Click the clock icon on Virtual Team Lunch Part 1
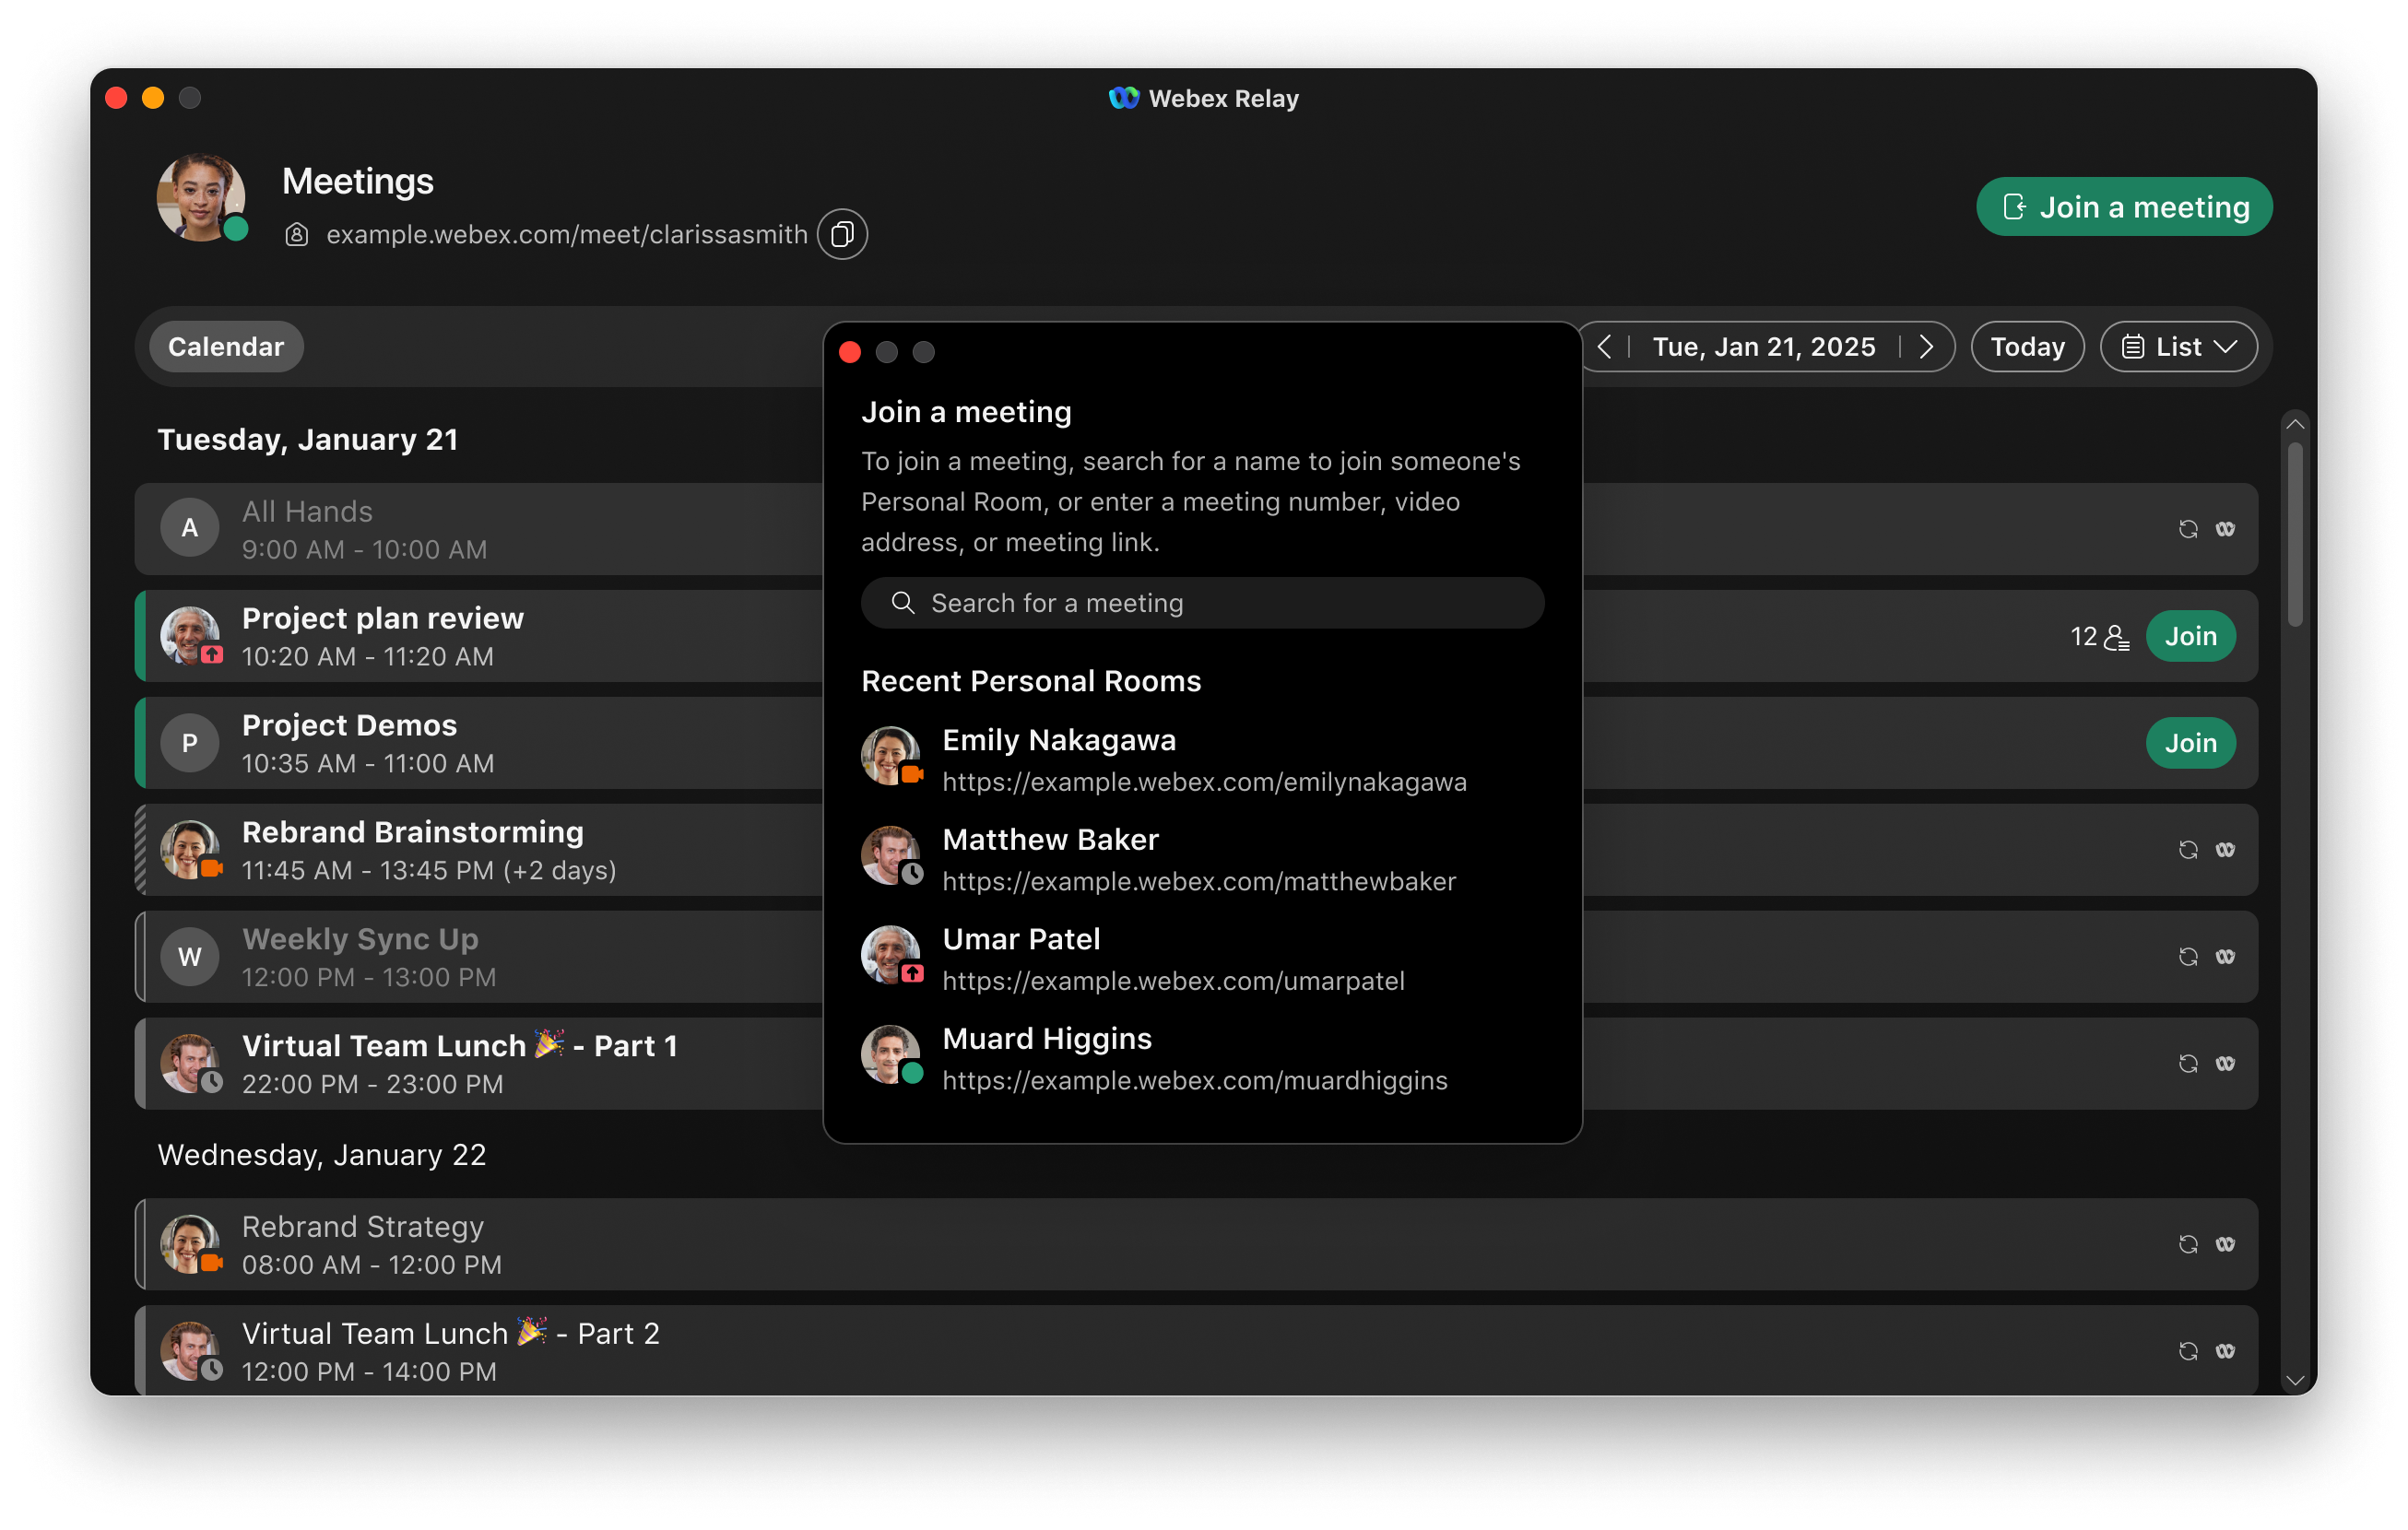The width and height of the screenshot is (2408, 1530). tap(213, 1083)
